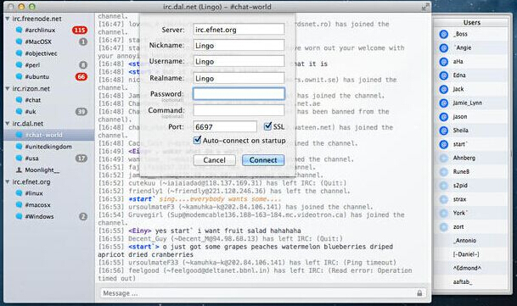Select user ^Edmond^ in Users list
The width and height of the screenshot is (517, 306).
click(x=471, y=268)
